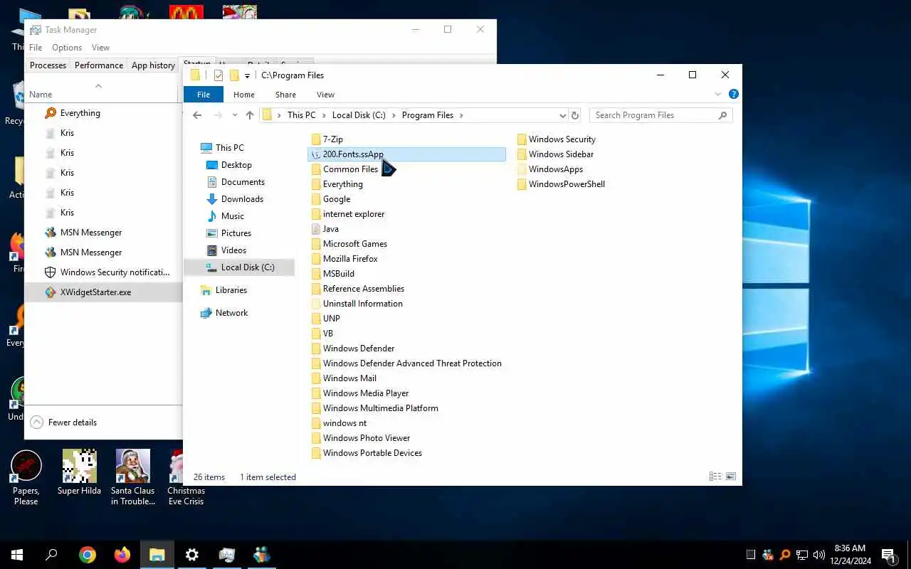Open the Start menu
Image resolution: width=911 pixels, height=569 pixels.
pos(17,555)
